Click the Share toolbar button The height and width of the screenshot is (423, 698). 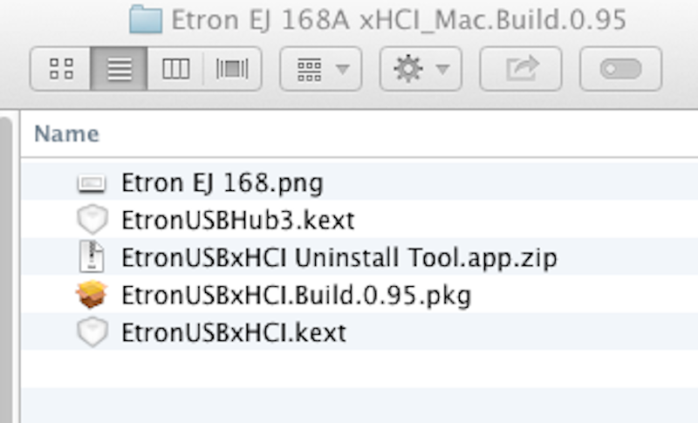click(521, 69)
